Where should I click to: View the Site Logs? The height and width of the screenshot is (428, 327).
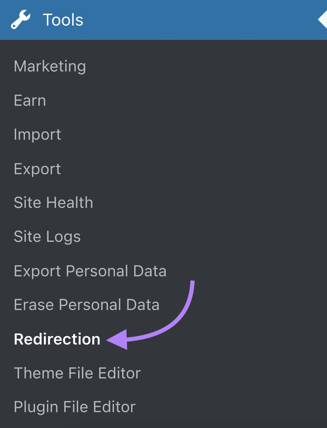click(47, 237)
